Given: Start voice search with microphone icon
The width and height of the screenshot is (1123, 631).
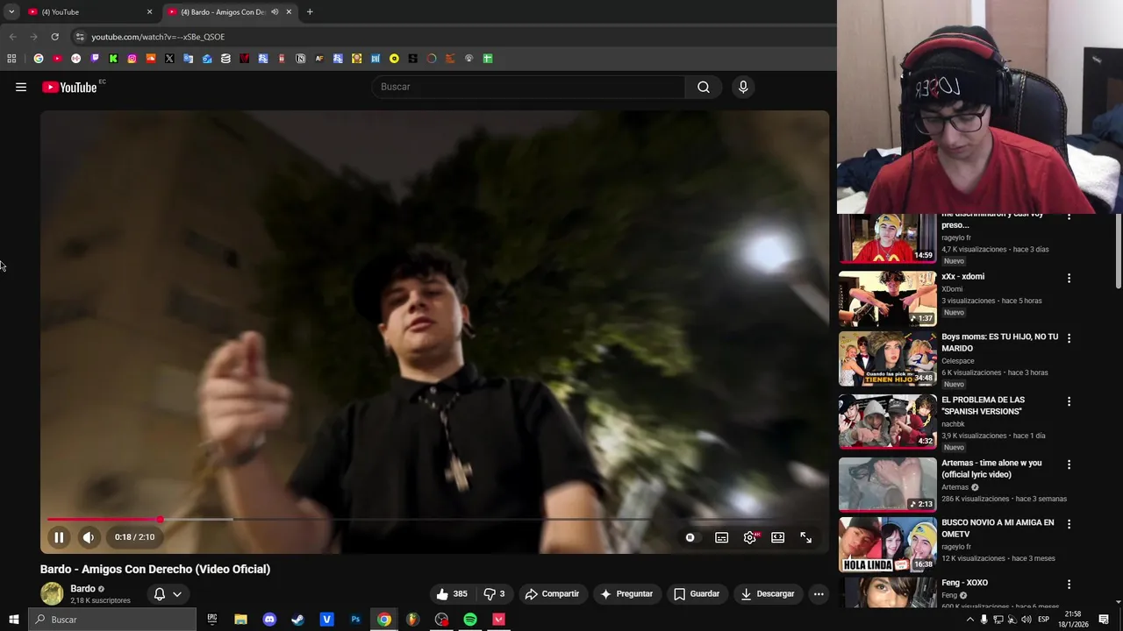Looking at the screenshot, I should [x=743, y=87].
